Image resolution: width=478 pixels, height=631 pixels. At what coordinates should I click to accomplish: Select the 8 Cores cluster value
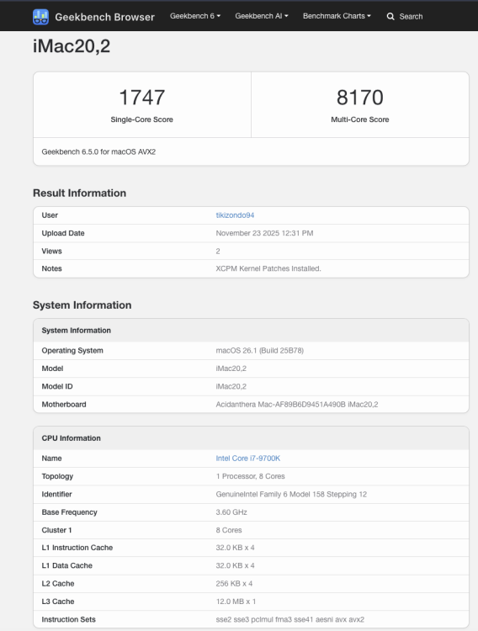point(229,530)
